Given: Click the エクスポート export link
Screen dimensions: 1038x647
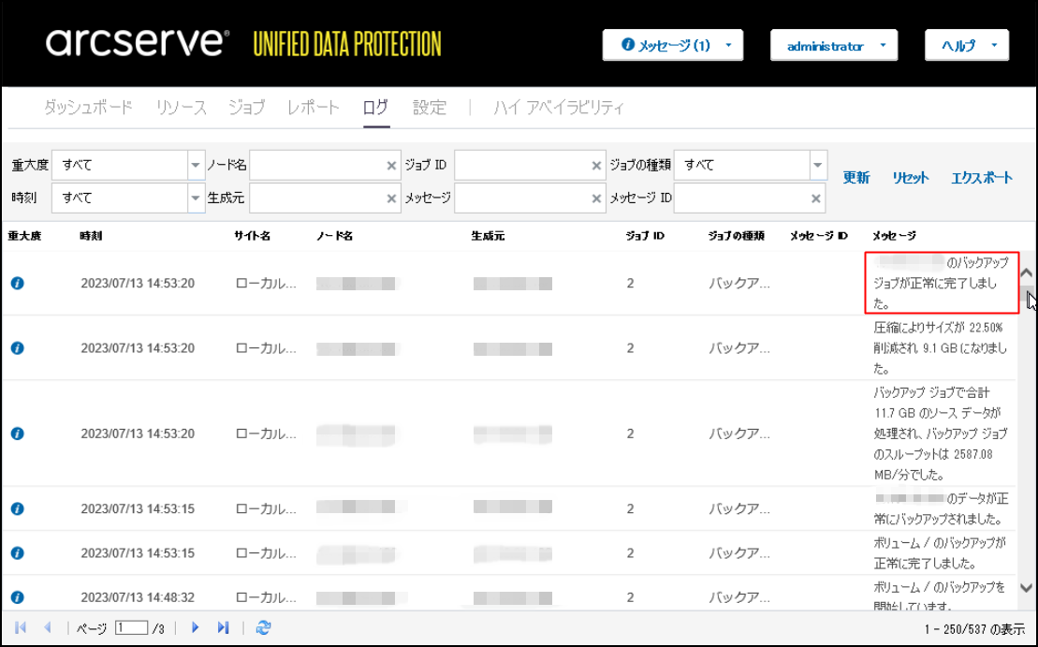Looking at the screenshot, I should [x=981, y=178].
